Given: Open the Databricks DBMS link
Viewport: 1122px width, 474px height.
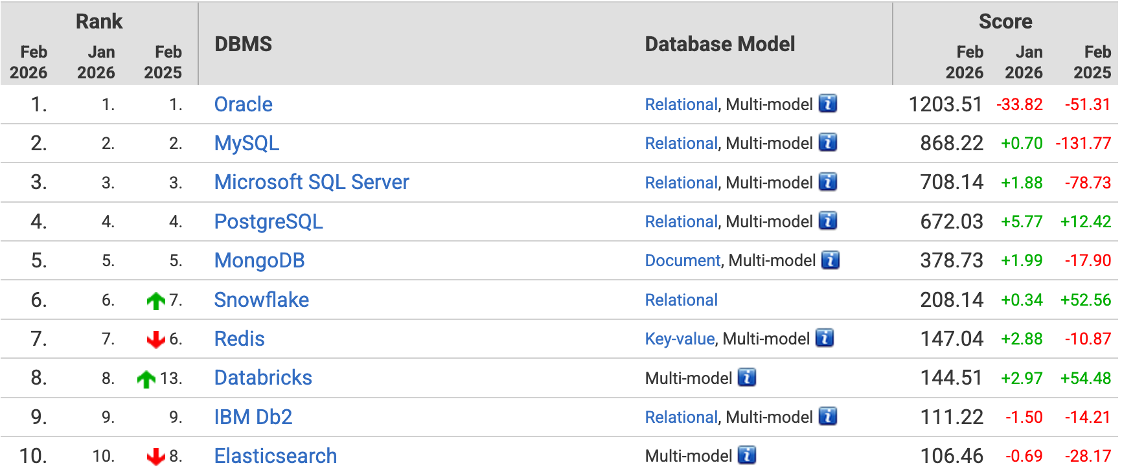Looking at the screenshot, I should (x=263, y=378).
